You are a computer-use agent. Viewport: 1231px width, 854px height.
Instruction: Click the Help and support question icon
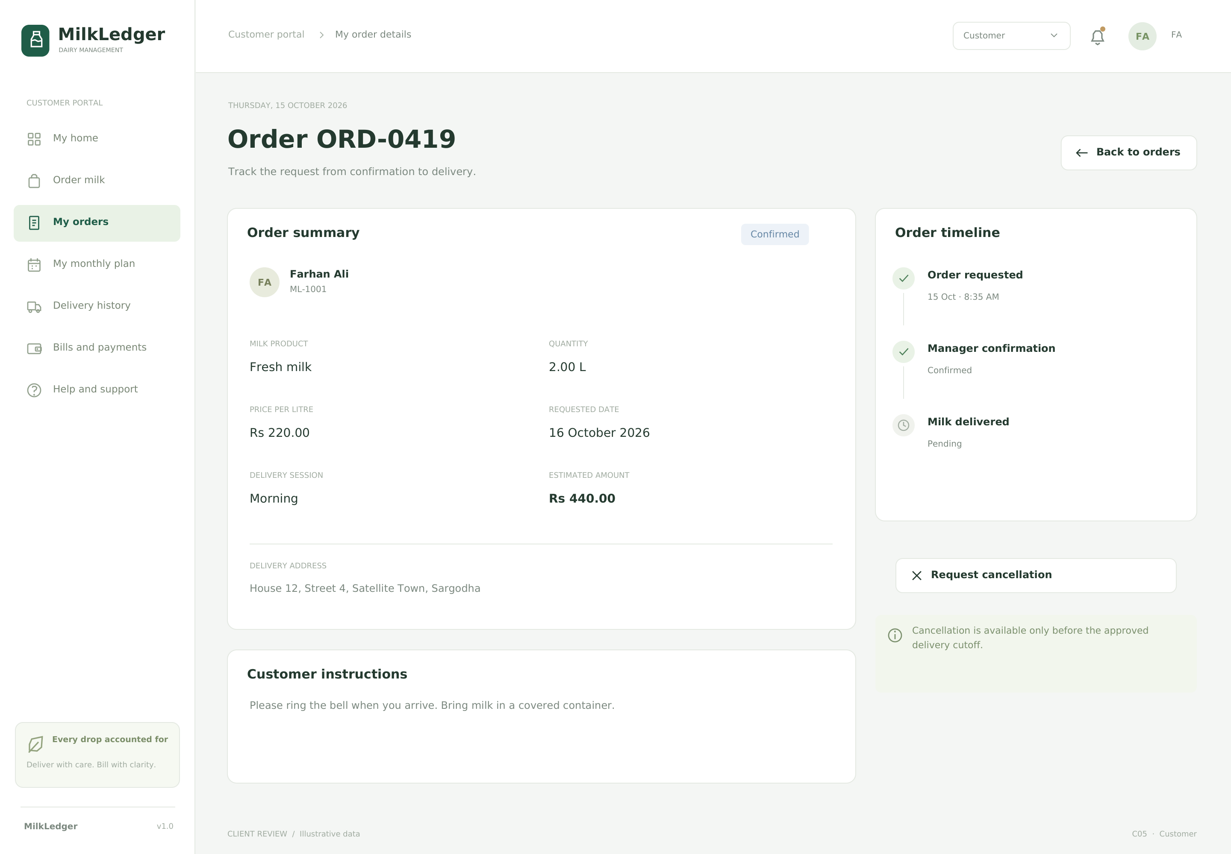click(x=34, y=390)
